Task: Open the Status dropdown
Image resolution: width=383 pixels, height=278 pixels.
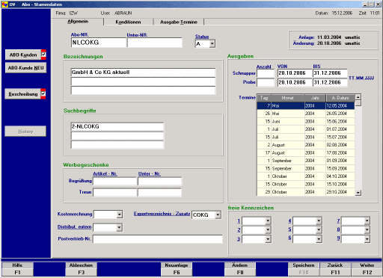Action: click(212, 44)
